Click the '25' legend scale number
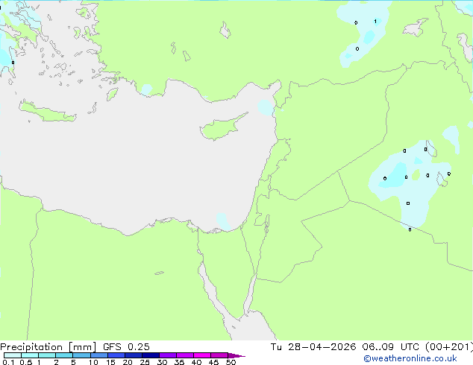 tap(145, 362)
